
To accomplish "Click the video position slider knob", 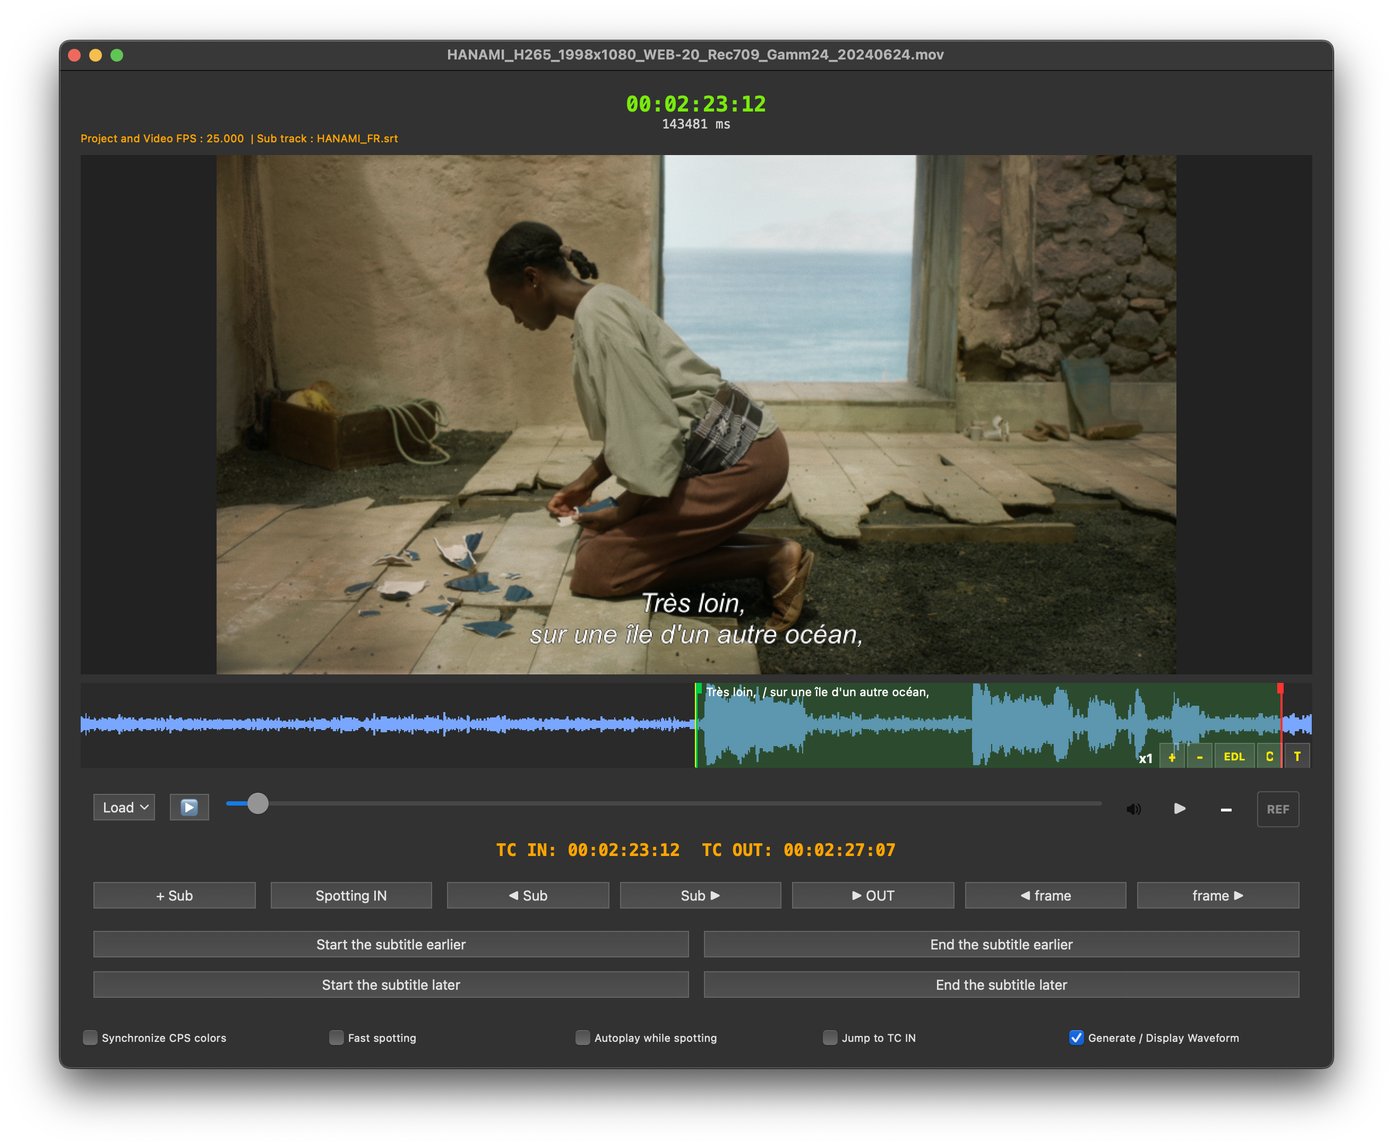I will click(257, 803).
